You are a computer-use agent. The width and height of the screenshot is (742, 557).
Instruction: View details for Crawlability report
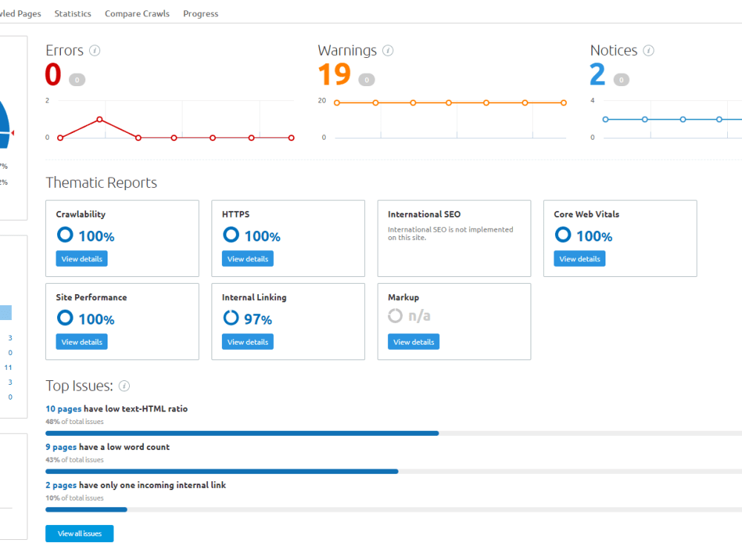click(82, 259)
